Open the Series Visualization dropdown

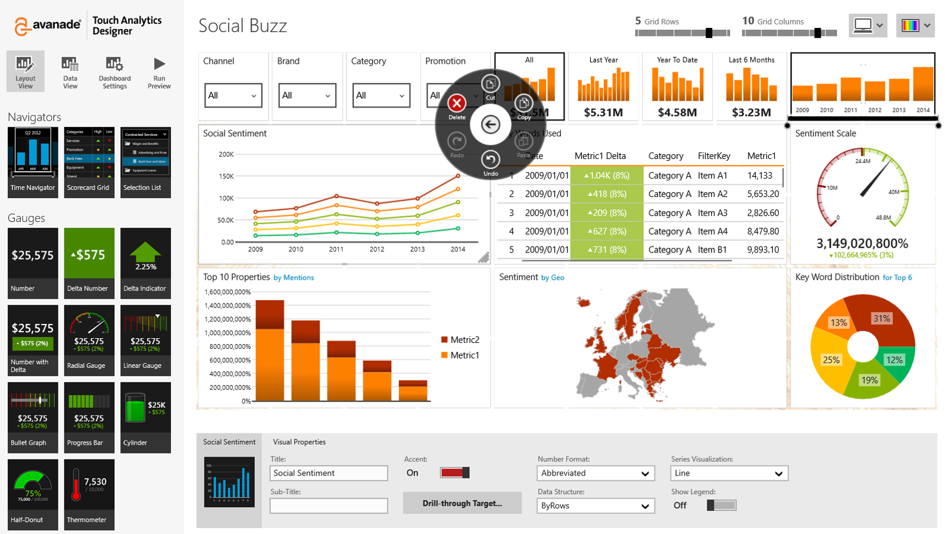tap(729, 473)
